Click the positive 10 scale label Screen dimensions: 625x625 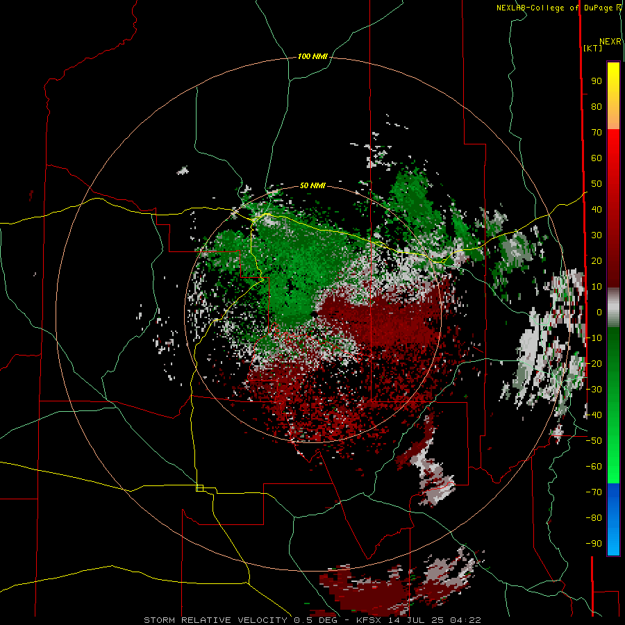597,287
